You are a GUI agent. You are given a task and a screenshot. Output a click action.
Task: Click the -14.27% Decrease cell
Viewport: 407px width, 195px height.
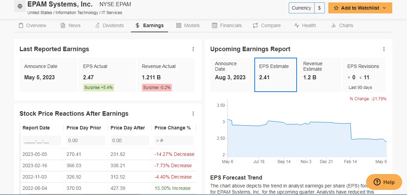pyautogui.click(x=174, y=154)
